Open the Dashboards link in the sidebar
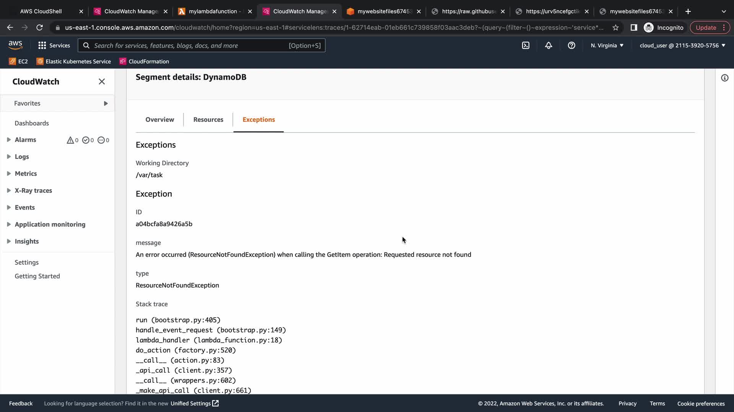 click(x=32, y=123)
